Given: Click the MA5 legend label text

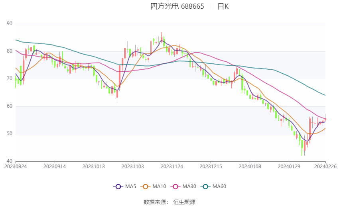Looking at the screenshot, I should pos(130,186).
